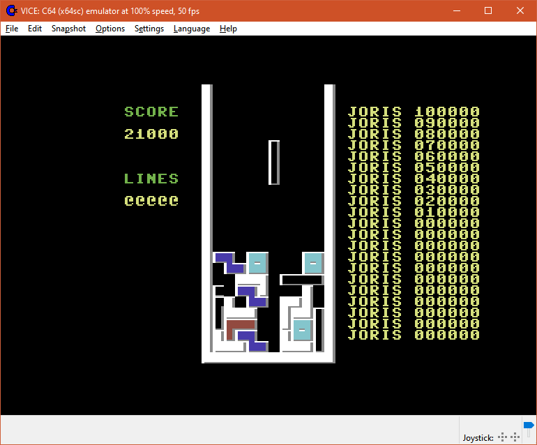
Task: Click the second joystick port indicator
Action: [515, 437]
